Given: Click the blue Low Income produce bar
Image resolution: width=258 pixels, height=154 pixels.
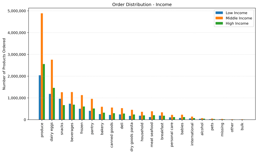Looking at the screenshot, I should pos(40,97).
